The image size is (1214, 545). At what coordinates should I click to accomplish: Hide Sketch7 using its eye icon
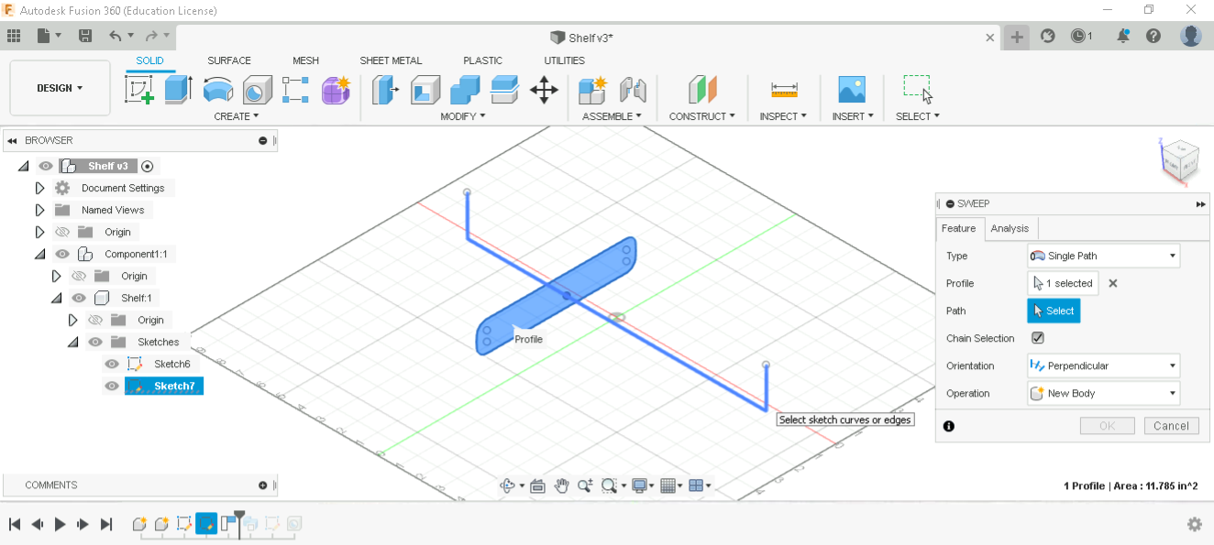click(x=112, y=386)
